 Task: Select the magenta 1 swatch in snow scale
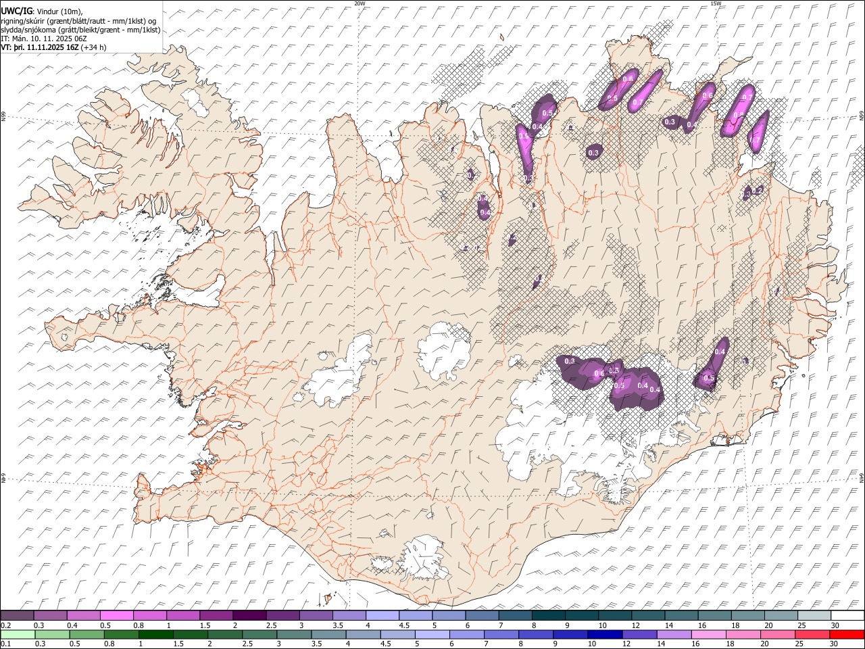(182, 615)
